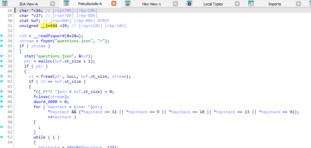Screen dimensions: 311x148
Task: Click the IDA View-A tab icon
Action: 5,4
